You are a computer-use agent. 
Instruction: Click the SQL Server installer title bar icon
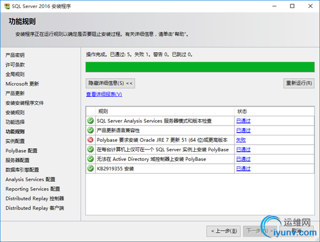pos(7,6)
